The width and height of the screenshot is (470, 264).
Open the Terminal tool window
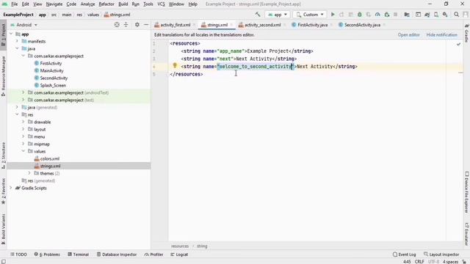click(x=79, y=254)
